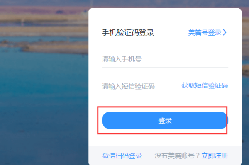Click the underline below phone number field
249x165 pixels.
[165, 68]
